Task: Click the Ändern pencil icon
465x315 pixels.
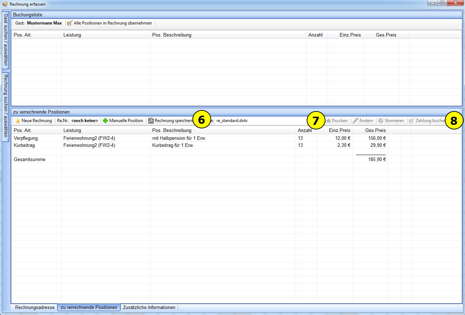Action: [x=355, y=121]
